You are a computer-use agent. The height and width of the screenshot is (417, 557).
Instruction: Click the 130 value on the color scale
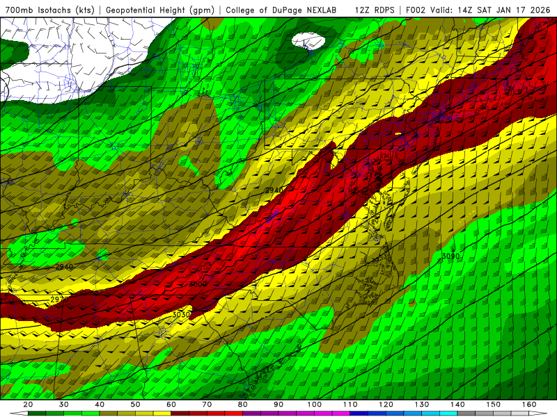coord(422,404)
